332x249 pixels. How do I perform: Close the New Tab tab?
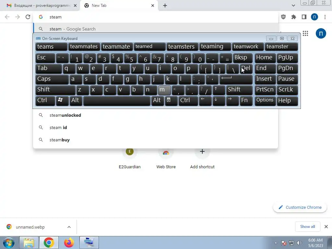(x=153, y=6)
